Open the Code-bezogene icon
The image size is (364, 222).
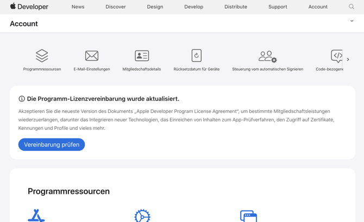(337, 55)
